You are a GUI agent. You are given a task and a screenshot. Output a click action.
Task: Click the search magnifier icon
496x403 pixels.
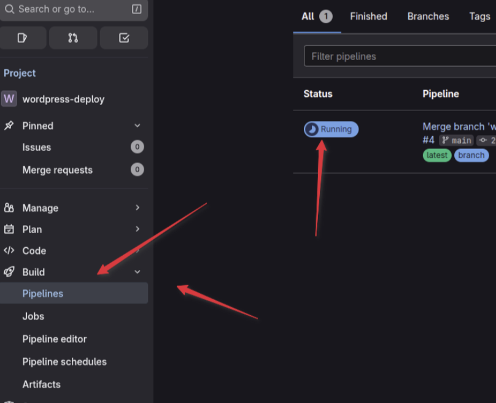point(9,9)
